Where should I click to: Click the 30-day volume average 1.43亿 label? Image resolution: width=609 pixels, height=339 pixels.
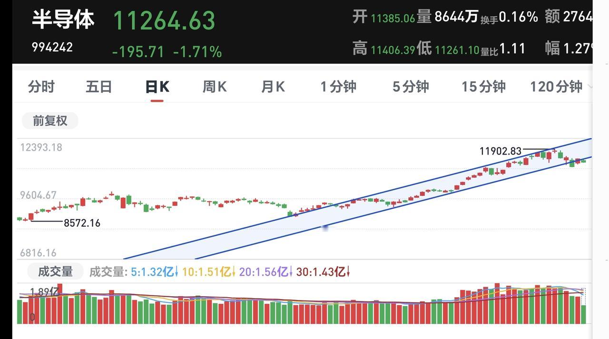(323, 272)
